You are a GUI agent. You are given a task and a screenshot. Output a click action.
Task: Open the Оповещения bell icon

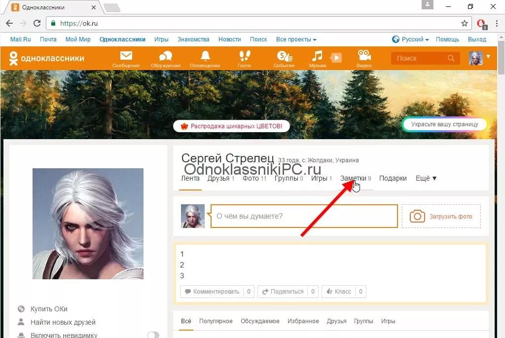click(x=205, y=59)
